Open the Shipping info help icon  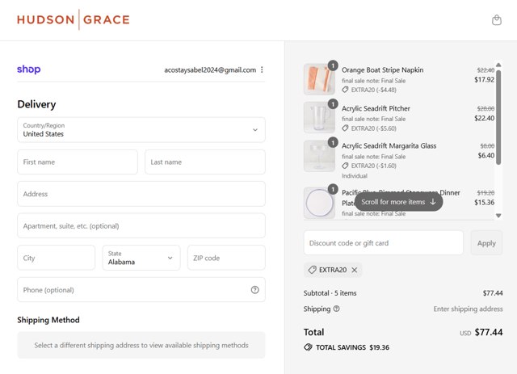[336, 309]
